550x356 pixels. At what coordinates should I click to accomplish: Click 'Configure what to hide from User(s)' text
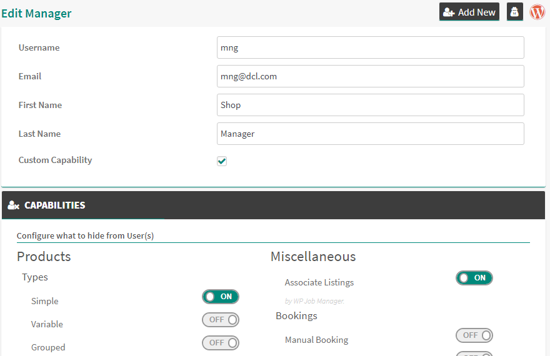tap(85, 236)
